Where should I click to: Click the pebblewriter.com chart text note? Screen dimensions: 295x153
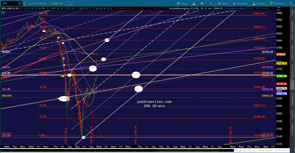pyautogui.click(x=154, y=102)
